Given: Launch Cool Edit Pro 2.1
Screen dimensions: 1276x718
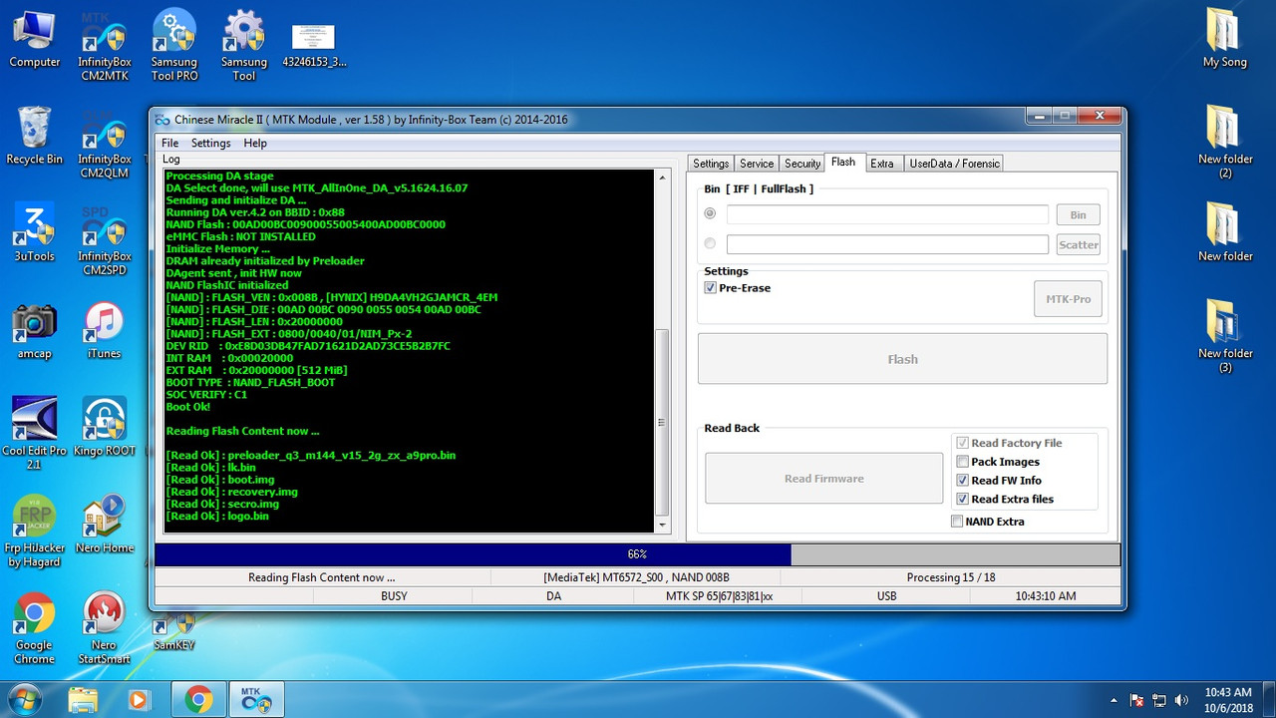Looking at the screenshot, I should click(35, 434).
